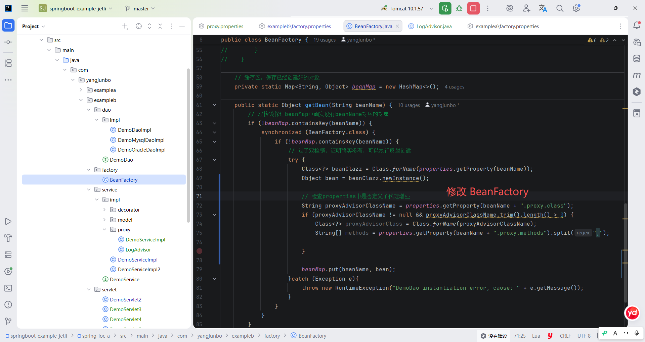Open DemoServlet2 in project tree
Viewport: 645px width, 342px height.
click(x=126, y=299)
